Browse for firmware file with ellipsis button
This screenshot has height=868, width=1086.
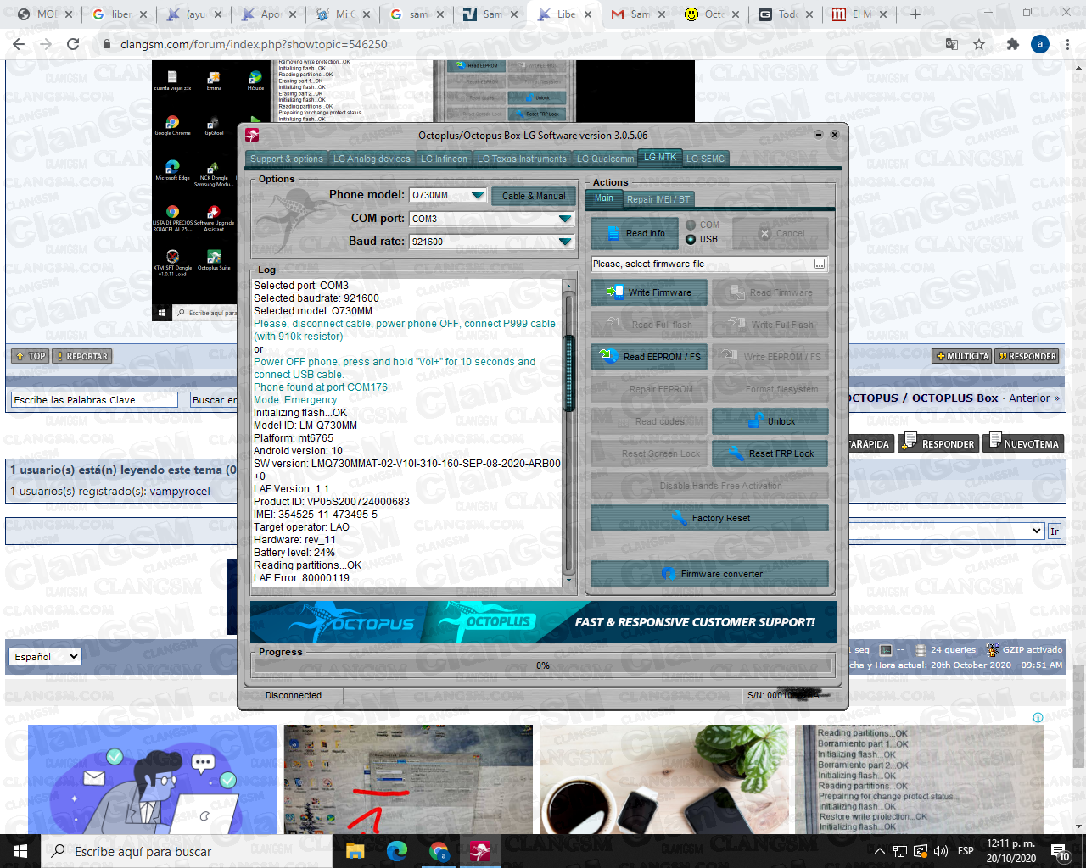pyautogui.click(x=820, y=264)
